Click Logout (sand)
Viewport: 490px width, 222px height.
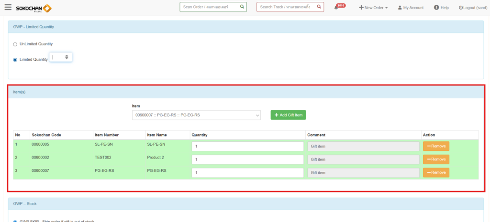(473, 8)
